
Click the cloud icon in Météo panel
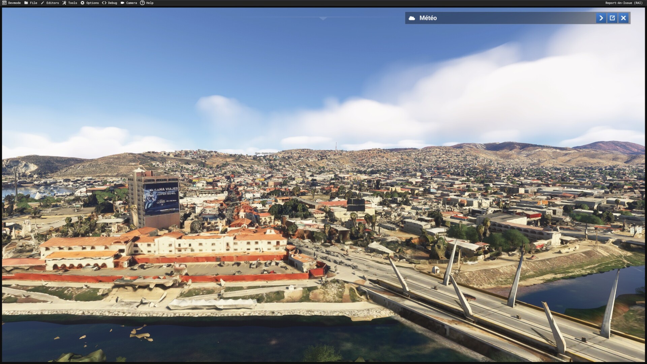tap(412, 18)
